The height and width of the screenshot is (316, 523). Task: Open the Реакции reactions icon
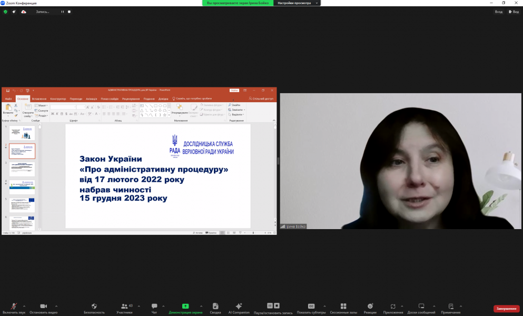370,307
